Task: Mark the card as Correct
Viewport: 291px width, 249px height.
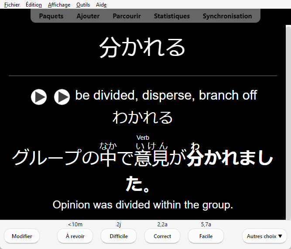Action: (162, 236)
